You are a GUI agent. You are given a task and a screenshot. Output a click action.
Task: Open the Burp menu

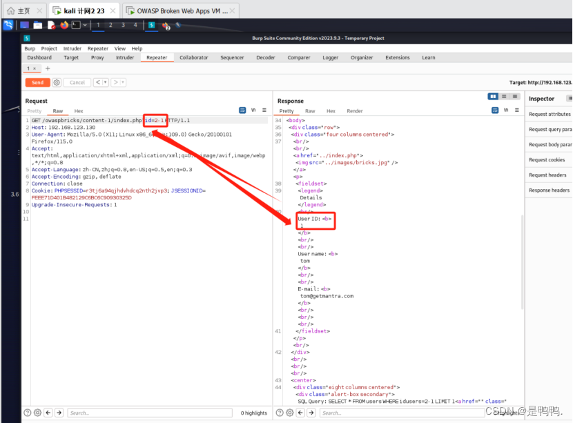pyautogui.click(x=30, y=48)
